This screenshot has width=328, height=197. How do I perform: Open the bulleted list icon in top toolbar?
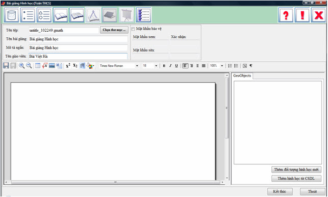28,15
